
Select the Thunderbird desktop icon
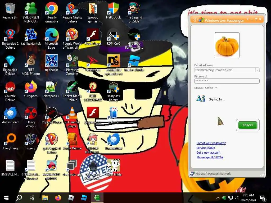coord(113,142)
